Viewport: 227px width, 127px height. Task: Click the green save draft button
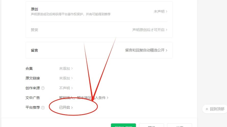coord(123,125)
